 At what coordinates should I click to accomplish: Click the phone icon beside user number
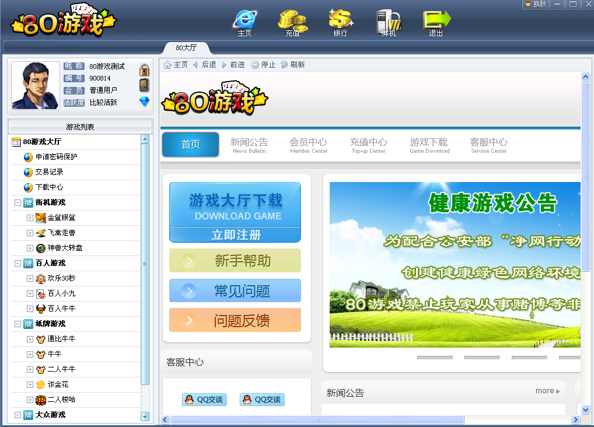(x=144, y=85)
